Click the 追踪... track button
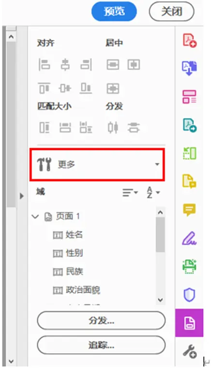Screen dimensions: 211x368 pos(101,345)
